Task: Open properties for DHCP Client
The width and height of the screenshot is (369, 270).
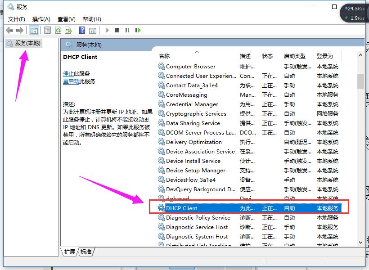Action: tap(47, 30)
